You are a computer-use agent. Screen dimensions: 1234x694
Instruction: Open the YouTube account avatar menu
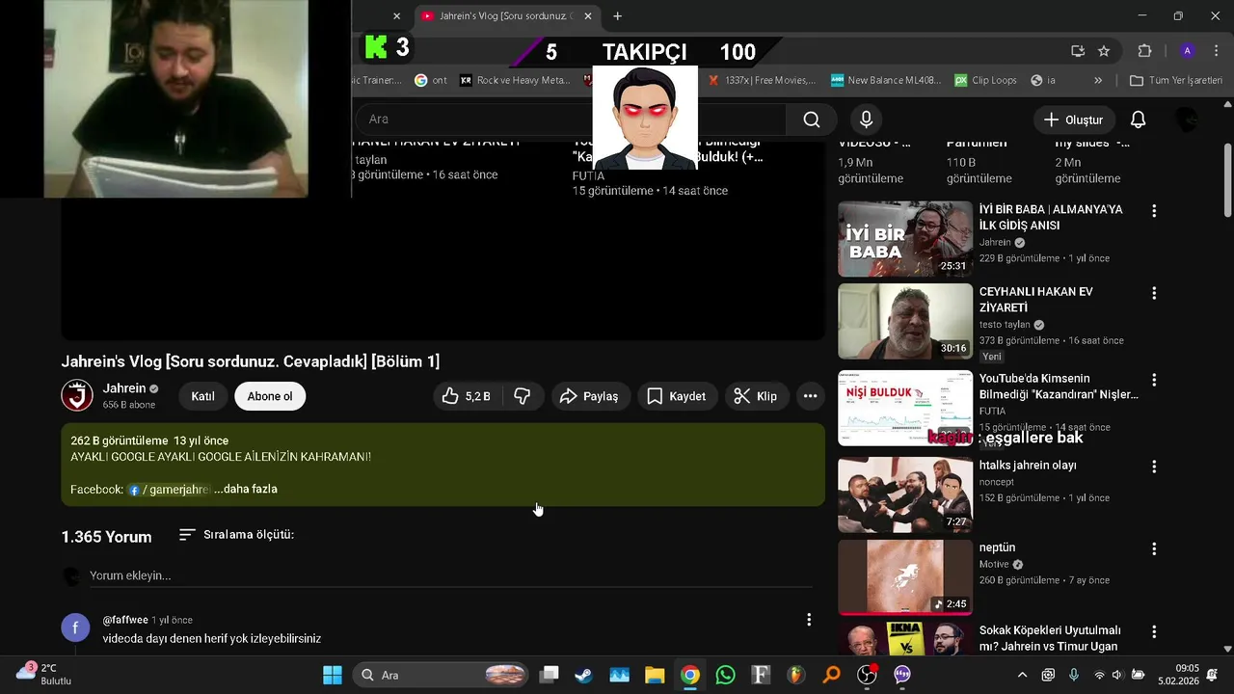1188,120
